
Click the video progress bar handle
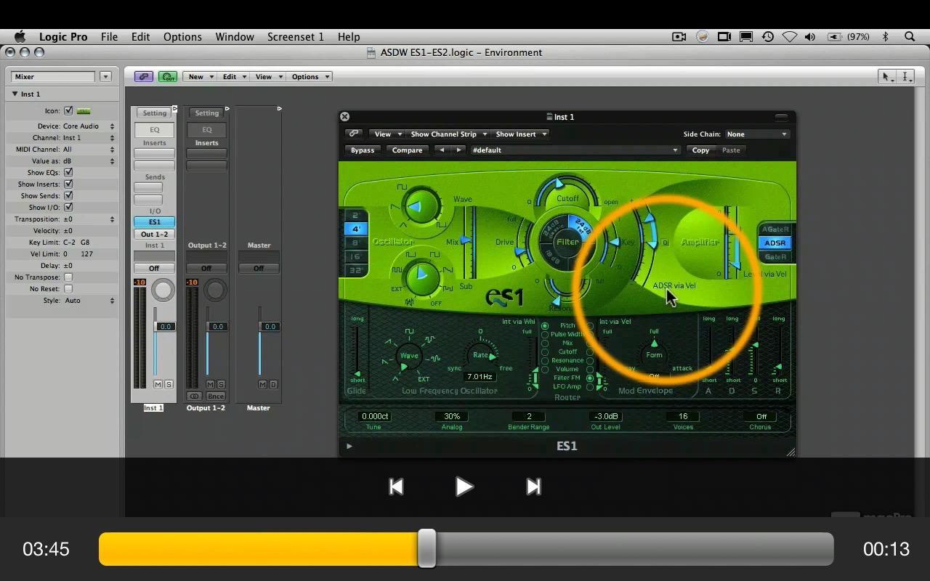click(x=427, y=548)
